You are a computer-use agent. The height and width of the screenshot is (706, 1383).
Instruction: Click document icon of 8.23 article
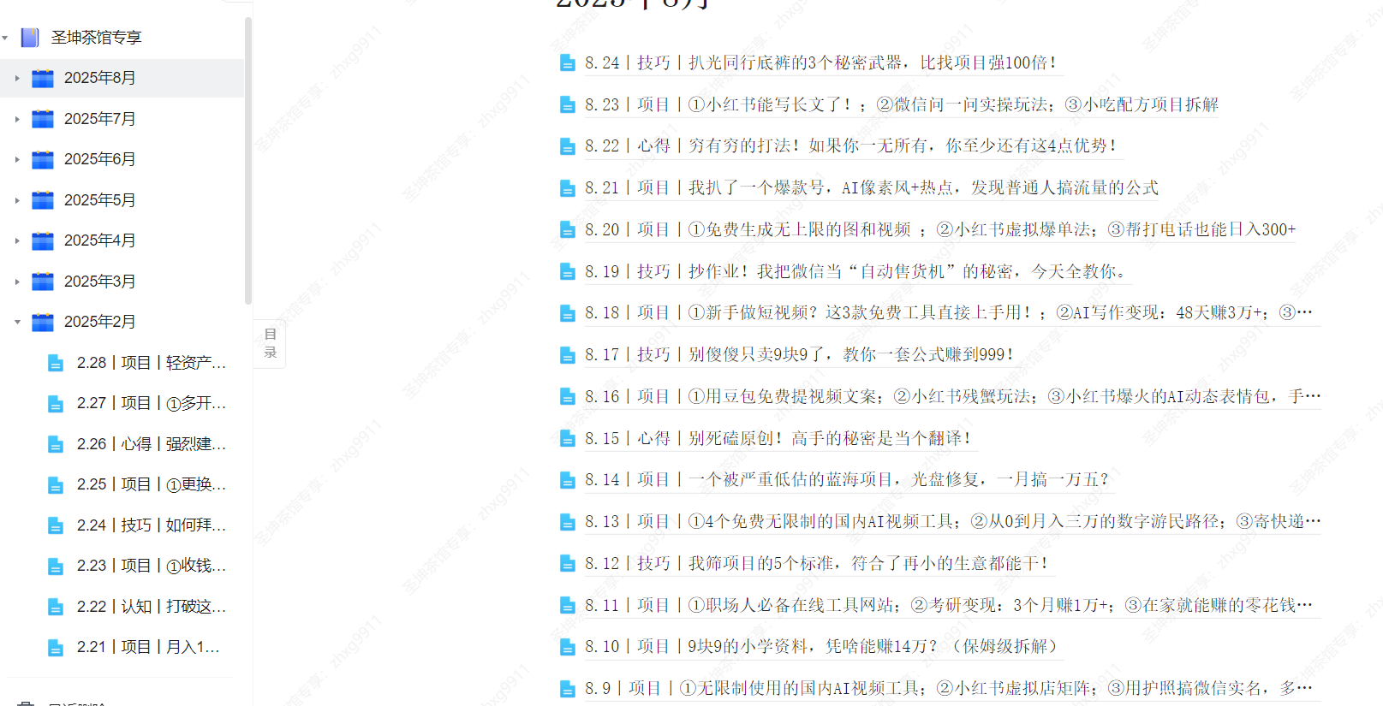tap(567, 104)
